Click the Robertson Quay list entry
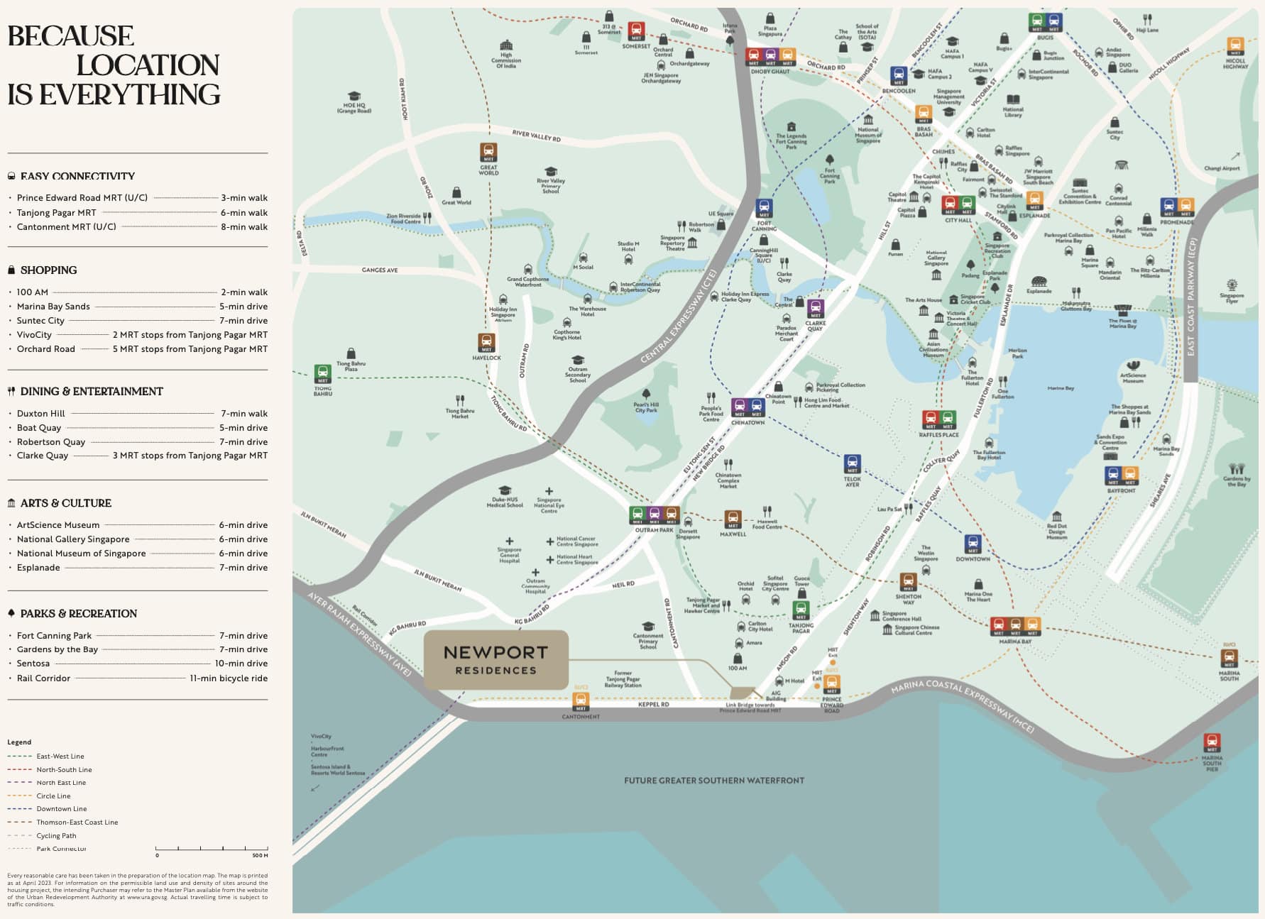The width and height of the screenshot is (1265, 919). 138,442
